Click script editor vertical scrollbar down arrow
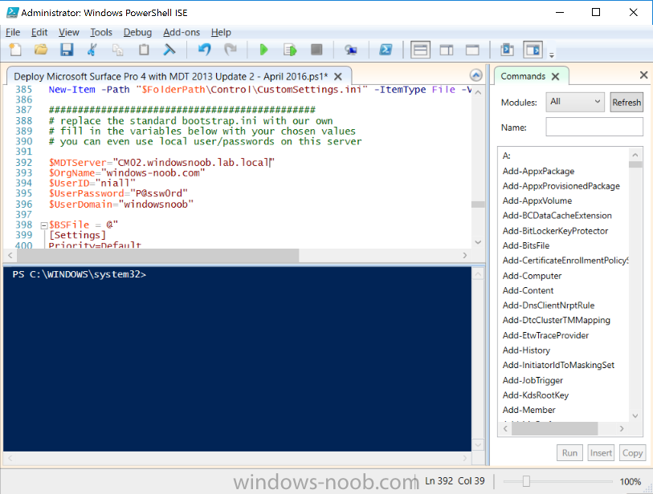Viewport: 653px width, 494px height. coord(478,242)
